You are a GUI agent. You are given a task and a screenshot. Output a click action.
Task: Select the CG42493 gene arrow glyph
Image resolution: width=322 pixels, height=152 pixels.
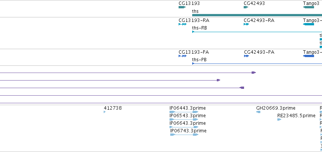(246, 7)
